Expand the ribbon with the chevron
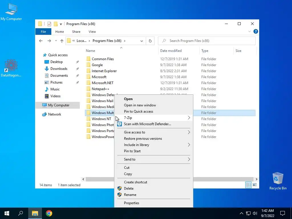Viewport: 292px width, 219px height. point(249,31)
